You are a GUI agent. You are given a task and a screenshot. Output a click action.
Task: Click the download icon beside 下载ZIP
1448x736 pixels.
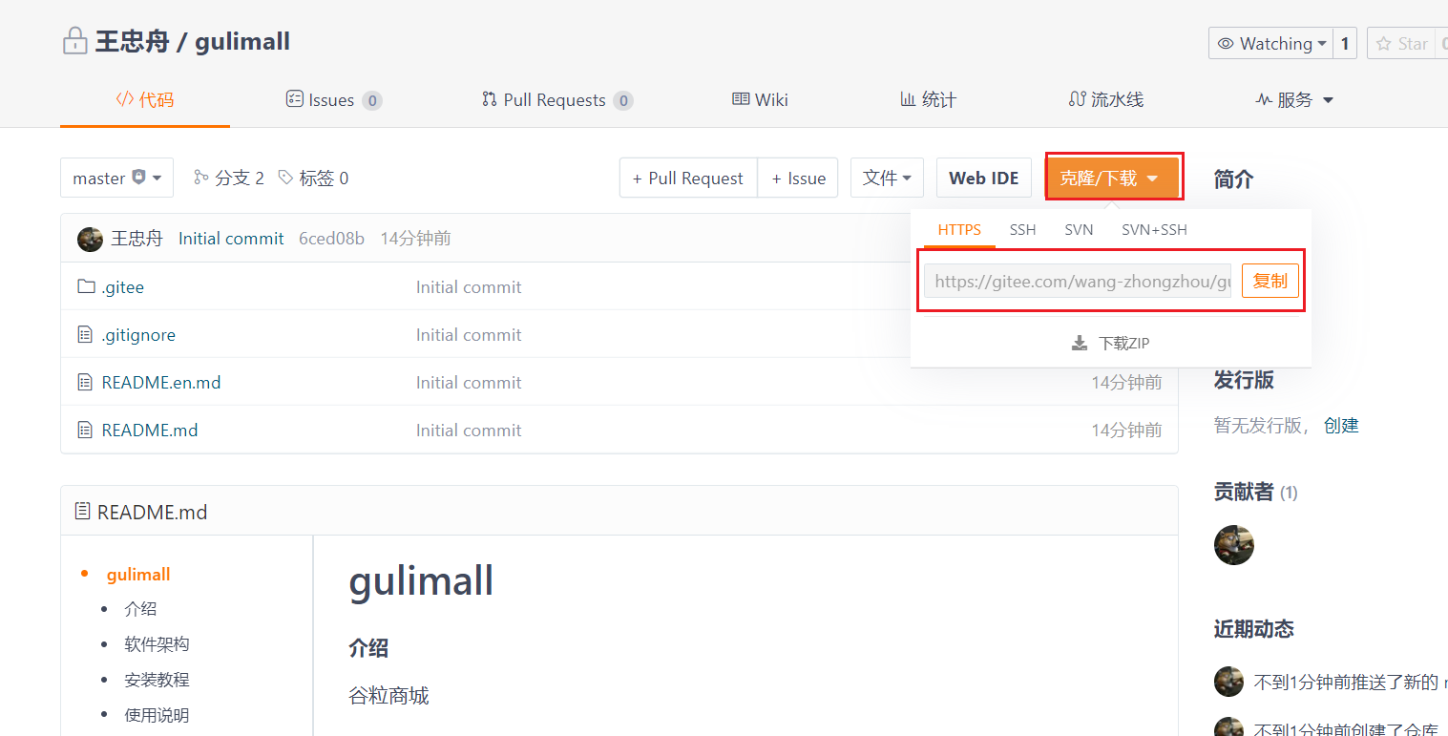pyautogui.click(x=1080, y=343)
